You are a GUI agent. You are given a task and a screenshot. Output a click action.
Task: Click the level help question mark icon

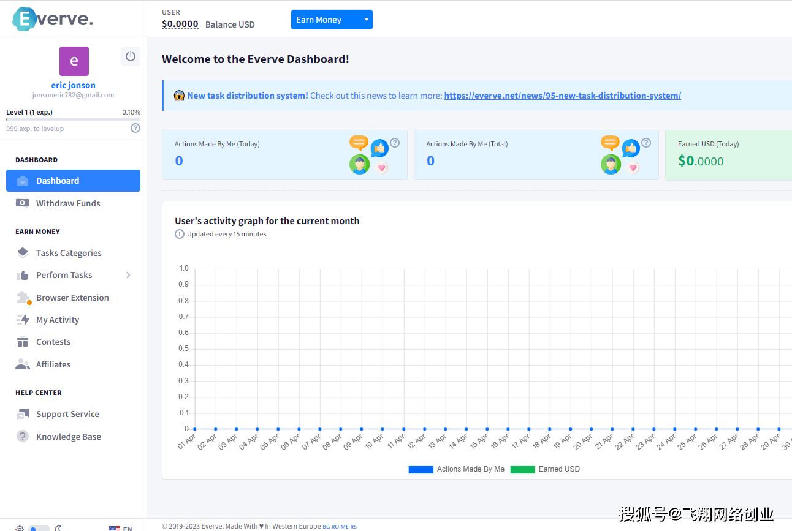click(x=135, y=128)
